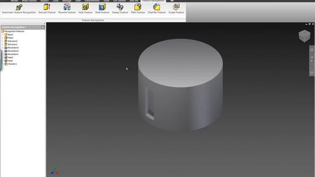
Task: Select Extrusion1 in the feature tree
Action: (11, 44)
